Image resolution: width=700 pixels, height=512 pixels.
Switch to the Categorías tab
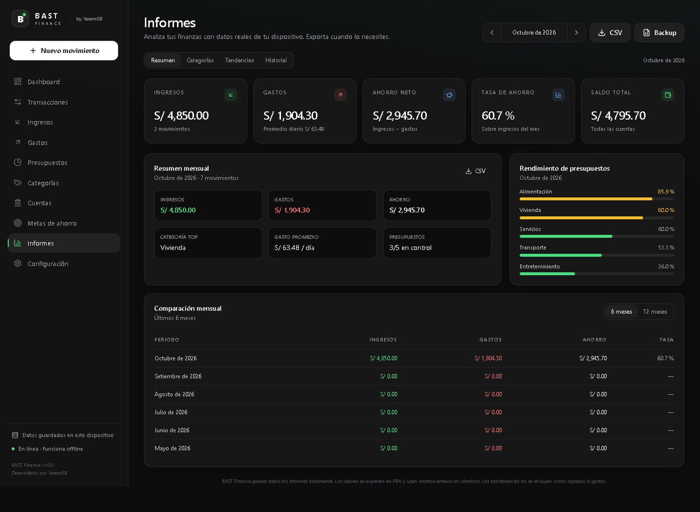point(200,60)
